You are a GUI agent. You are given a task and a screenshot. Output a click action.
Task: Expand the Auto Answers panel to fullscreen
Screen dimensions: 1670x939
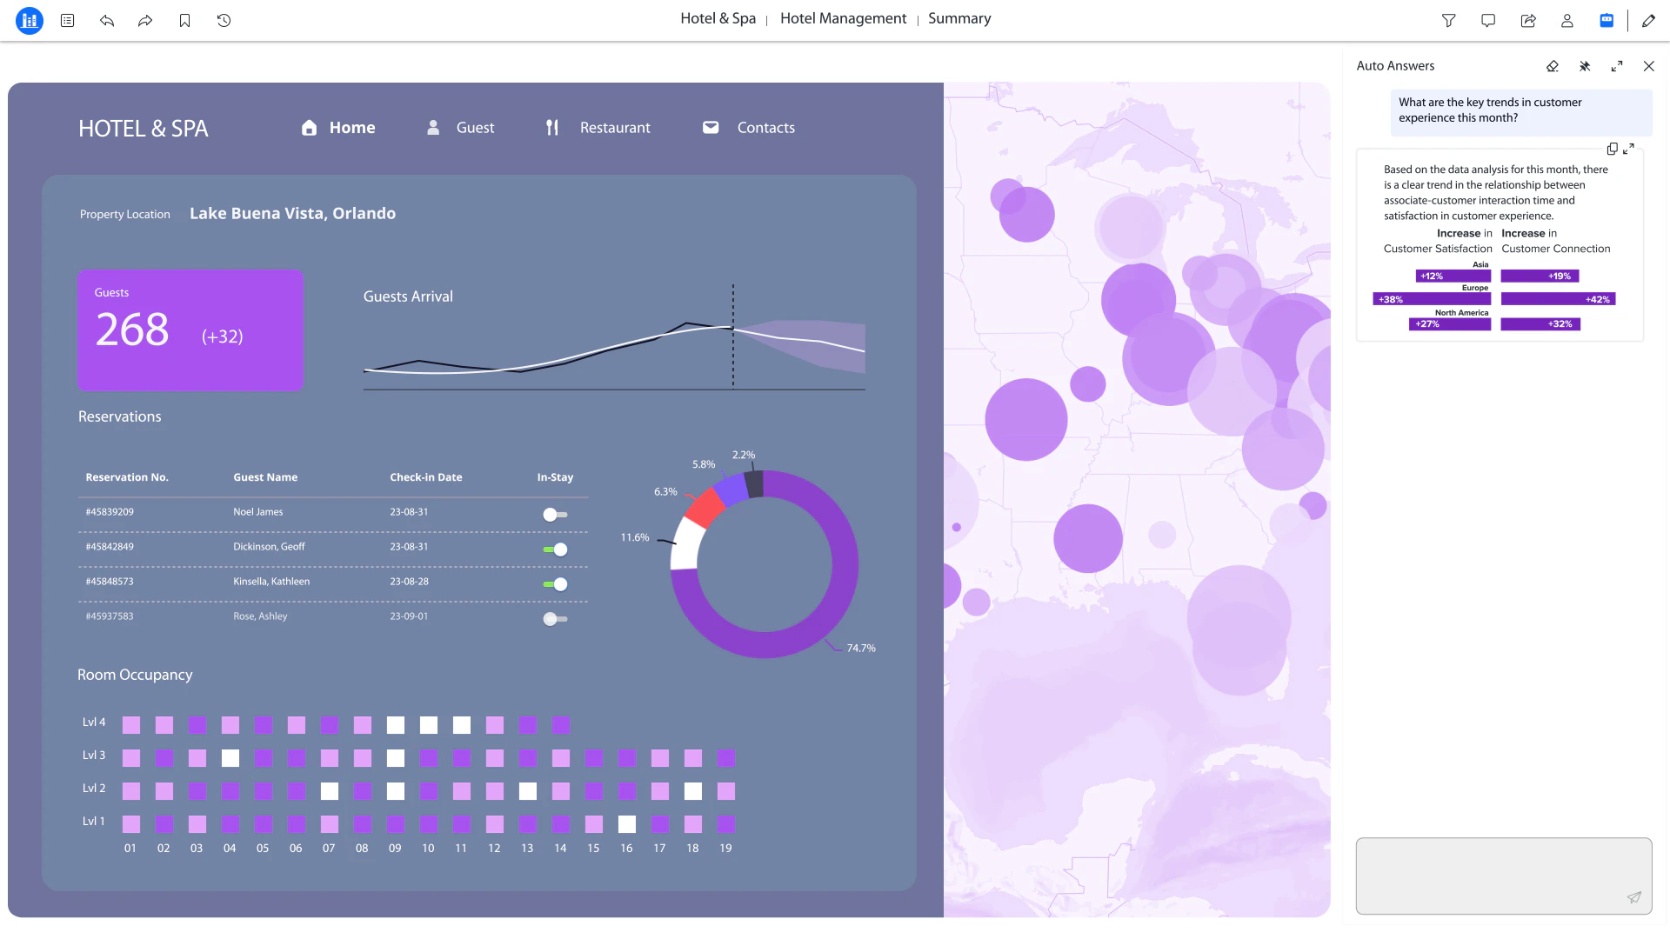pos(1618,66)
